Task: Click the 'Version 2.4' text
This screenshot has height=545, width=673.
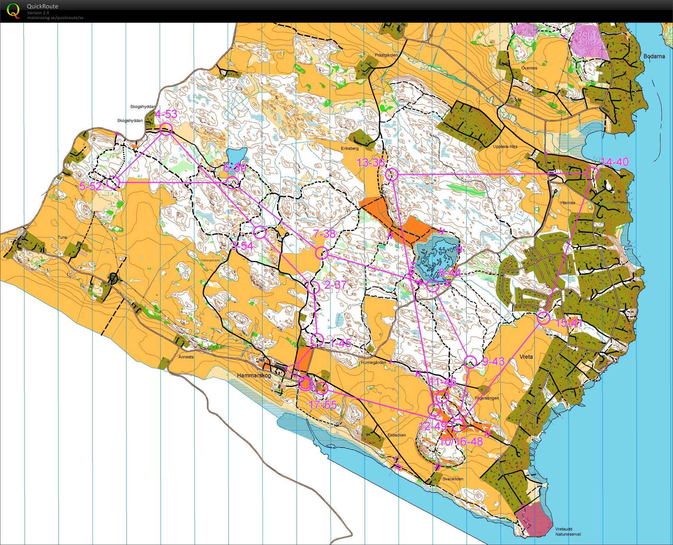Action: point(38,13)
